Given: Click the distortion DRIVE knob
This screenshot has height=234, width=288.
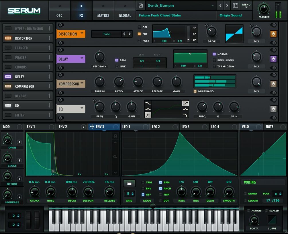Looking at the screenshot, I should coord(211,32).
